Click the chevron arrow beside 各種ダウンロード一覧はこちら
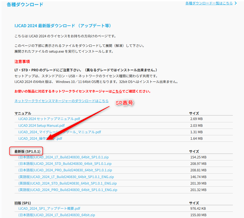The width and height of the screenshot is (244, 218). click(236, 3)
